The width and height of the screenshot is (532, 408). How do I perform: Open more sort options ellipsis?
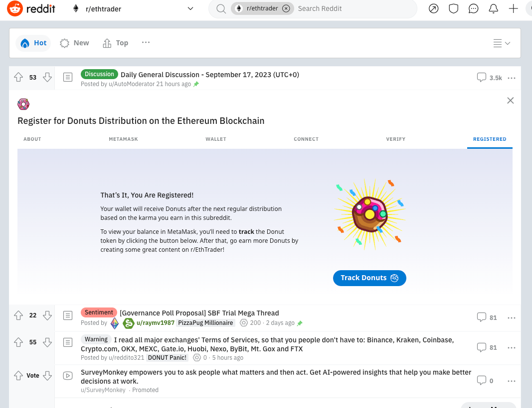[x=146, y=42]
